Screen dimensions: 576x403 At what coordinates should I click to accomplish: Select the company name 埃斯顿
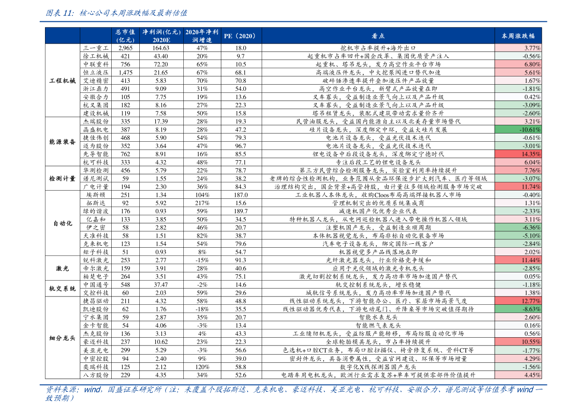(x=95, y=195)
